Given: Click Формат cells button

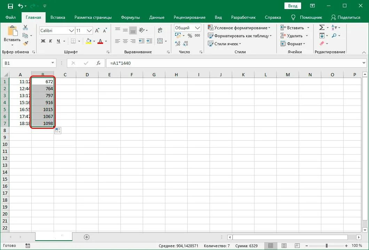Looking at the screenshot, I should click(x=293, y=44).
